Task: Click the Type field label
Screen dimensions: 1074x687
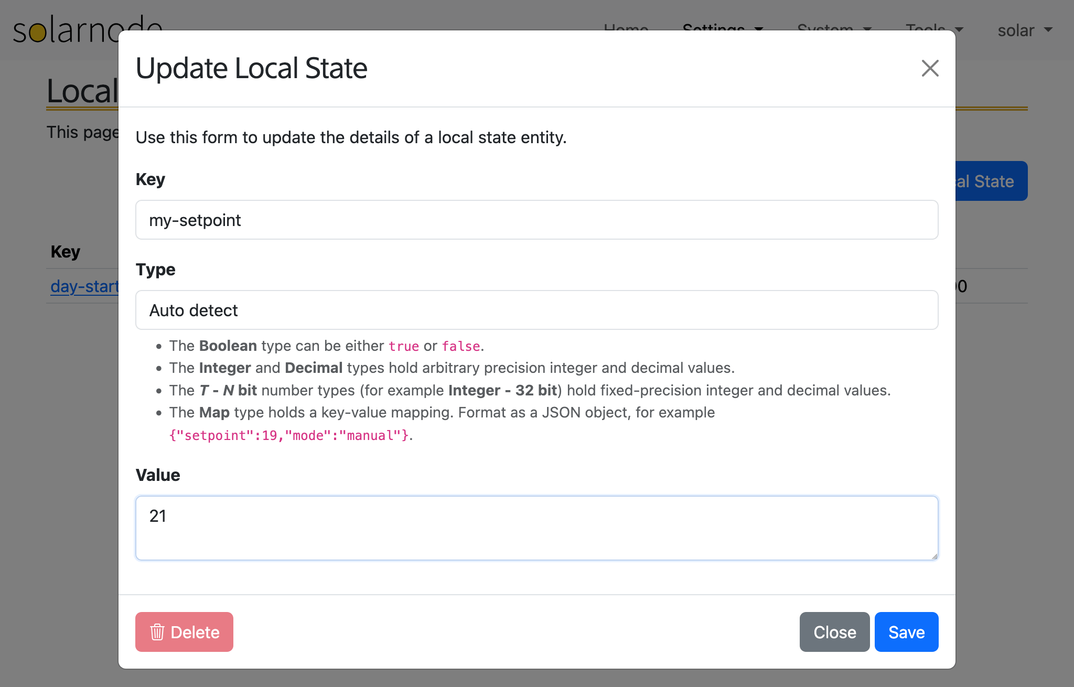Action: (155, 270)
